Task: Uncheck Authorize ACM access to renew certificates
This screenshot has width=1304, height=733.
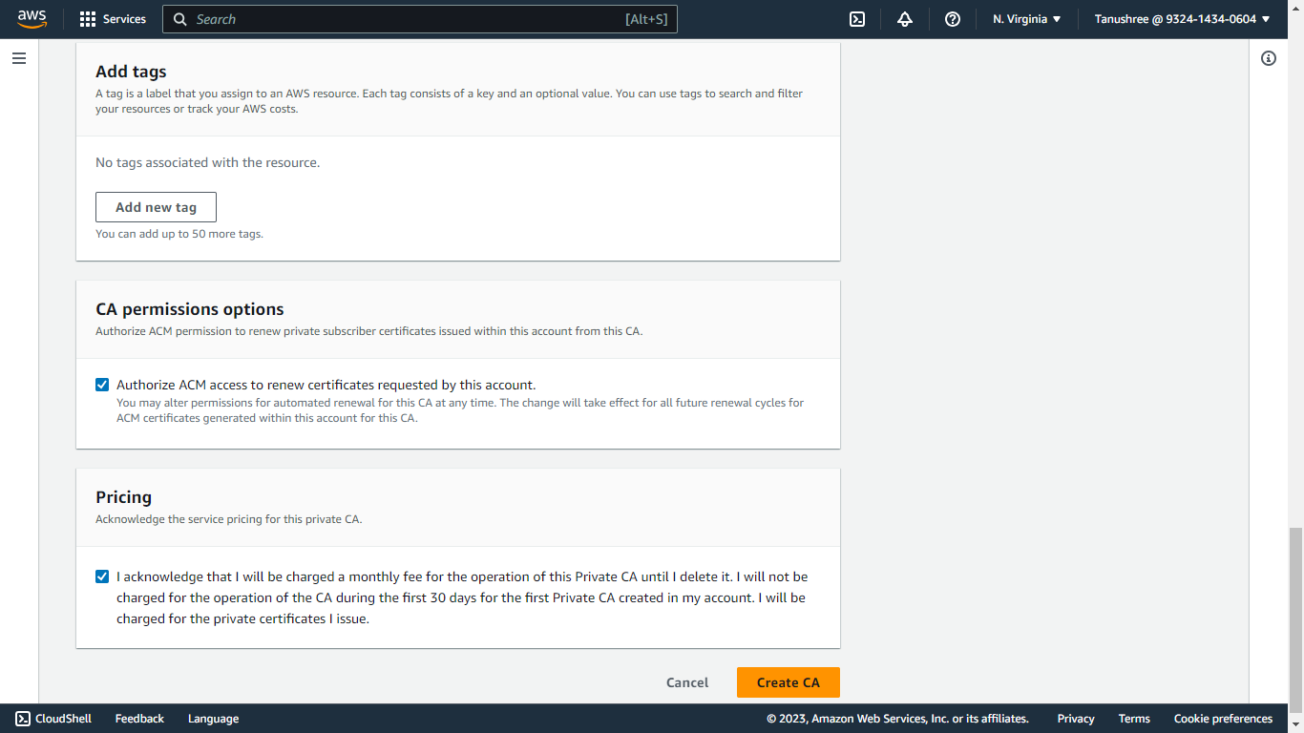Action: click(102, 385)
